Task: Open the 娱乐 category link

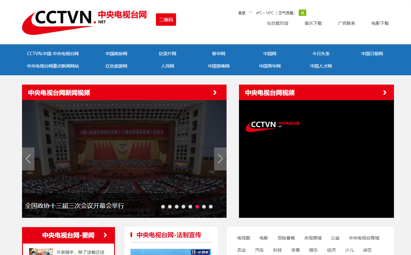Action: click(x=314, y=250)
